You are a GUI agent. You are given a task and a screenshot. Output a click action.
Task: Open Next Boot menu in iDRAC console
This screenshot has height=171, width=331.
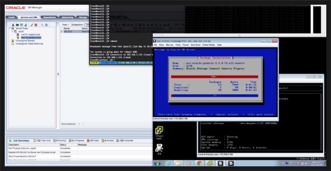click(195, 45)
